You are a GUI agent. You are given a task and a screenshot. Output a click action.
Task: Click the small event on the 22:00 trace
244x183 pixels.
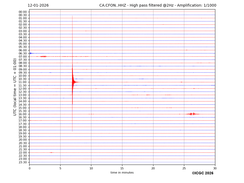pos(51,152)
